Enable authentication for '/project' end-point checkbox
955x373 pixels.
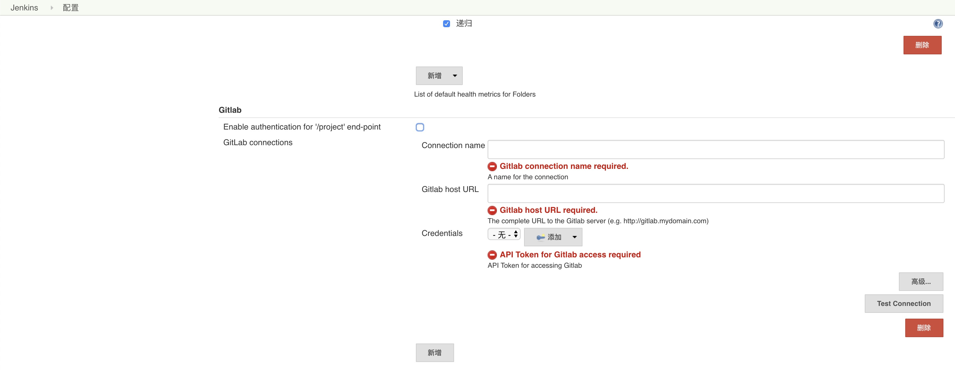point(420,127)
